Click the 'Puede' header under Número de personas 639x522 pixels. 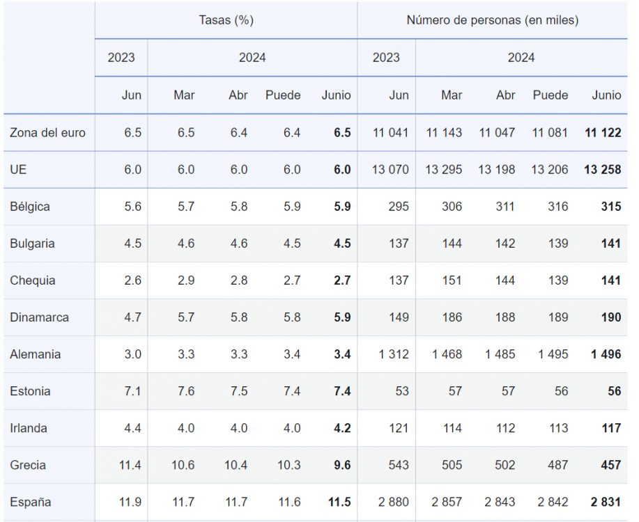click(551, 95)
